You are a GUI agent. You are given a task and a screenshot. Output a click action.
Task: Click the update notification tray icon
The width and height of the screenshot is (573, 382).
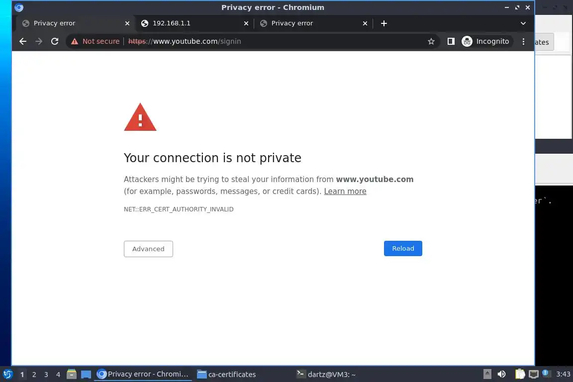(545, 373)
